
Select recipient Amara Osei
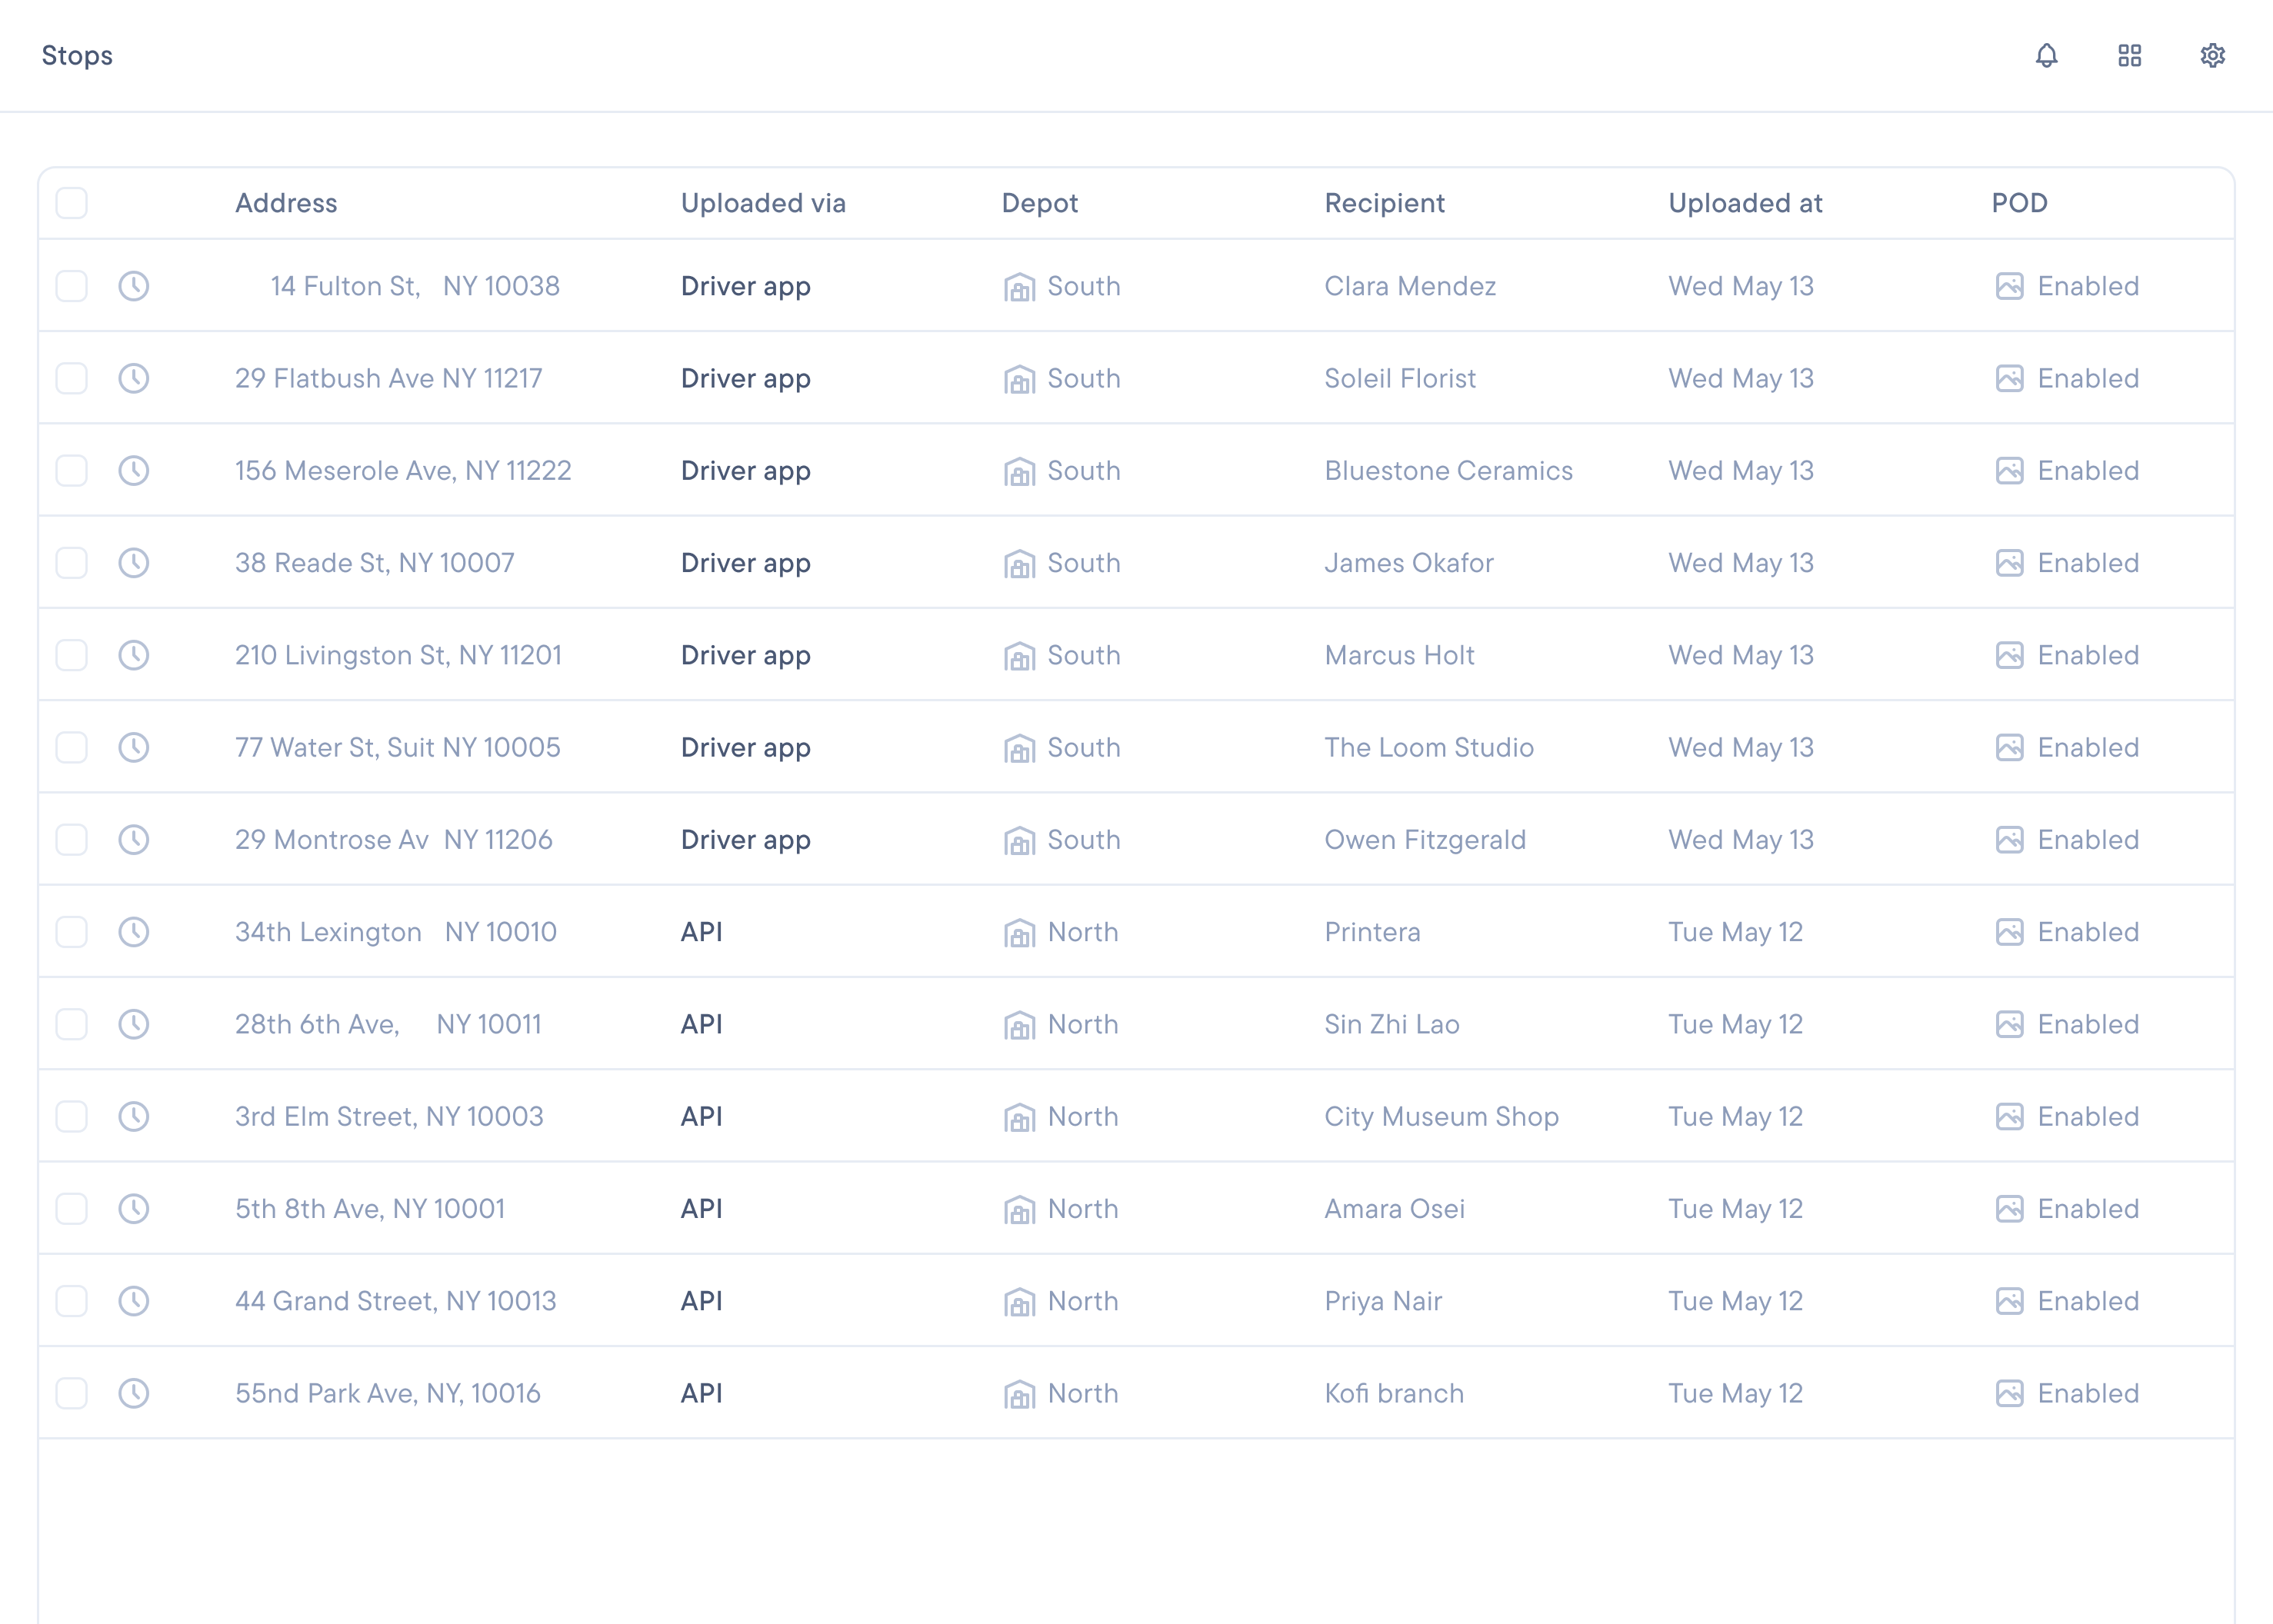(1395, 1209)
